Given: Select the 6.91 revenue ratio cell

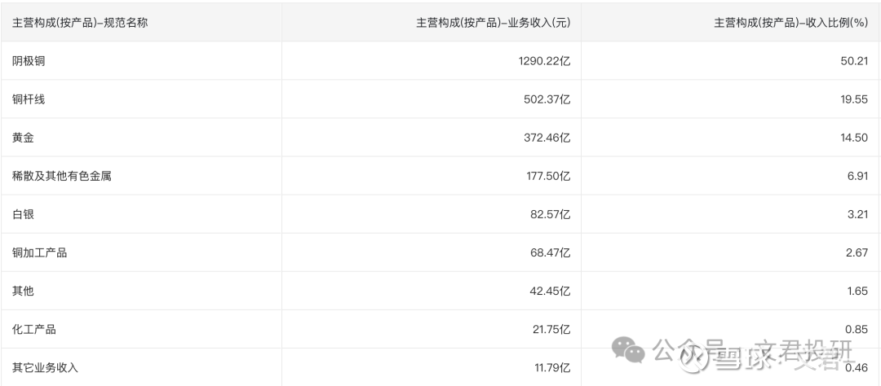Looking at the screenshot, I should tap(855, 176).
